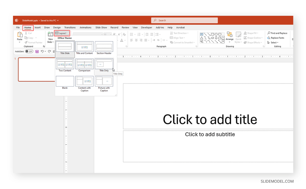Open the Copy dropdown arrow
This screenshot has width=306, height=189.
[36, 38]
